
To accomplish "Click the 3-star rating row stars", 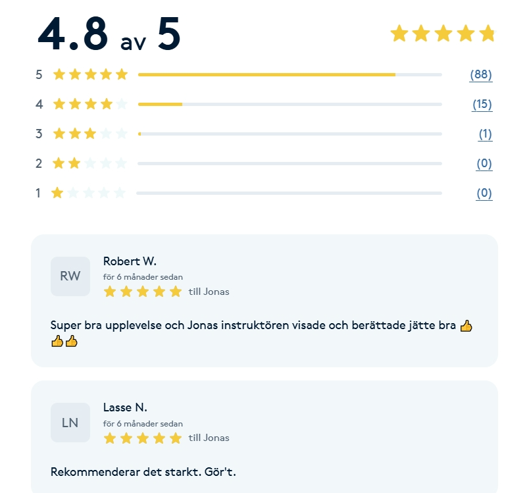I will [90, 134].
